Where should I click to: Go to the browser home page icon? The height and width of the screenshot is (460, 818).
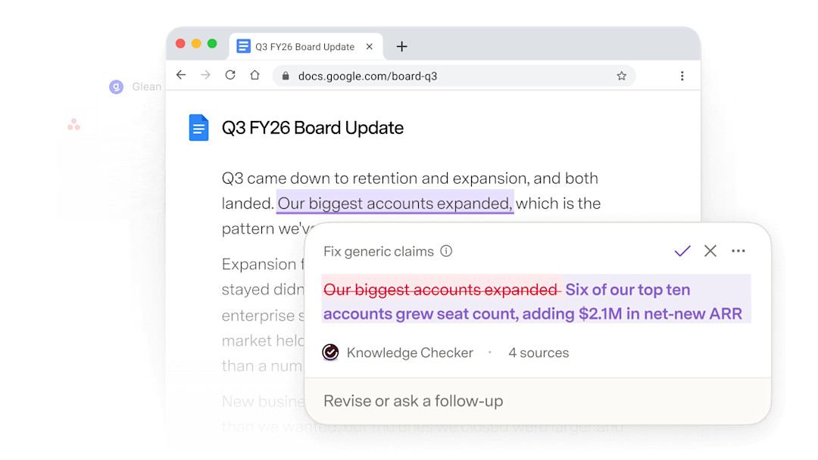click(x=254, y=75)
